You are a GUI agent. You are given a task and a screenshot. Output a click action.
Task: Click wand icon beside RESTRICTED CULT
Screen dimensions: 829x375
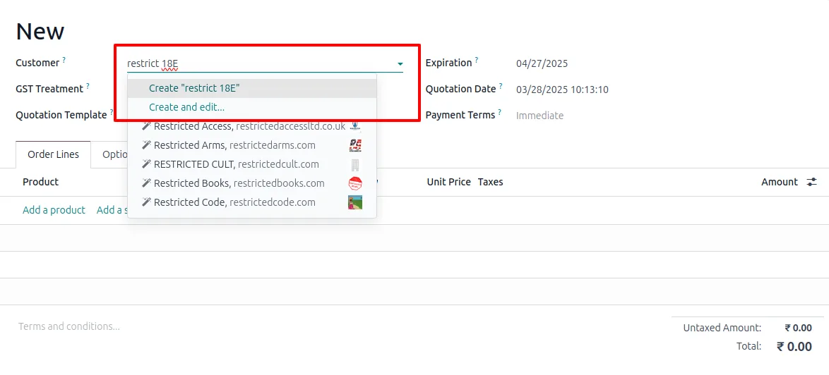[x=146, y=164]
